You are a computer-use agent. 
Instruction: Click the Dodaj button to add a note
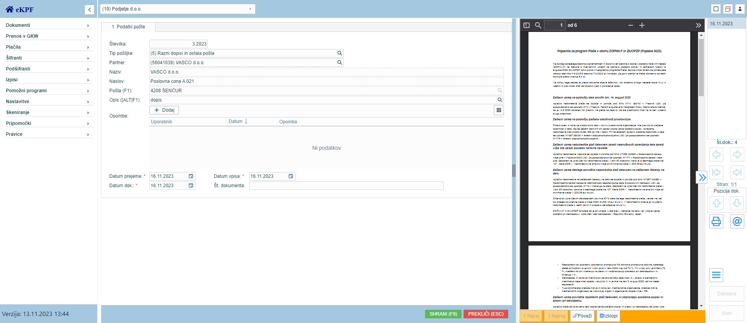pos(164,110)
